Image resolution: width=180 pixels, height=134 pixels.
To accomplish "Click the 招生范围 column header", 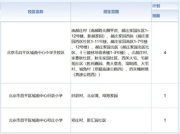I will click(111, 12).
